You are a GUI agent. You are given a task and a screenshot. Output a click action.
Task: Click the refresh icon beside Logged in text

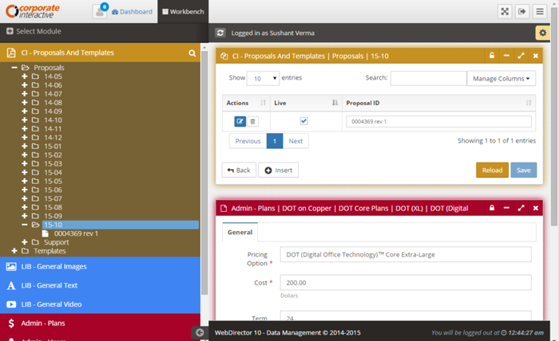220,33
